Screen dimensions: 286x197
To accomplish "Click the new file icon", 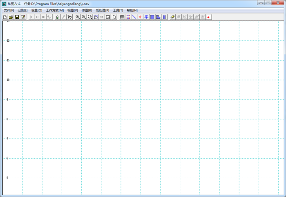I will click(x=5, y=17).
